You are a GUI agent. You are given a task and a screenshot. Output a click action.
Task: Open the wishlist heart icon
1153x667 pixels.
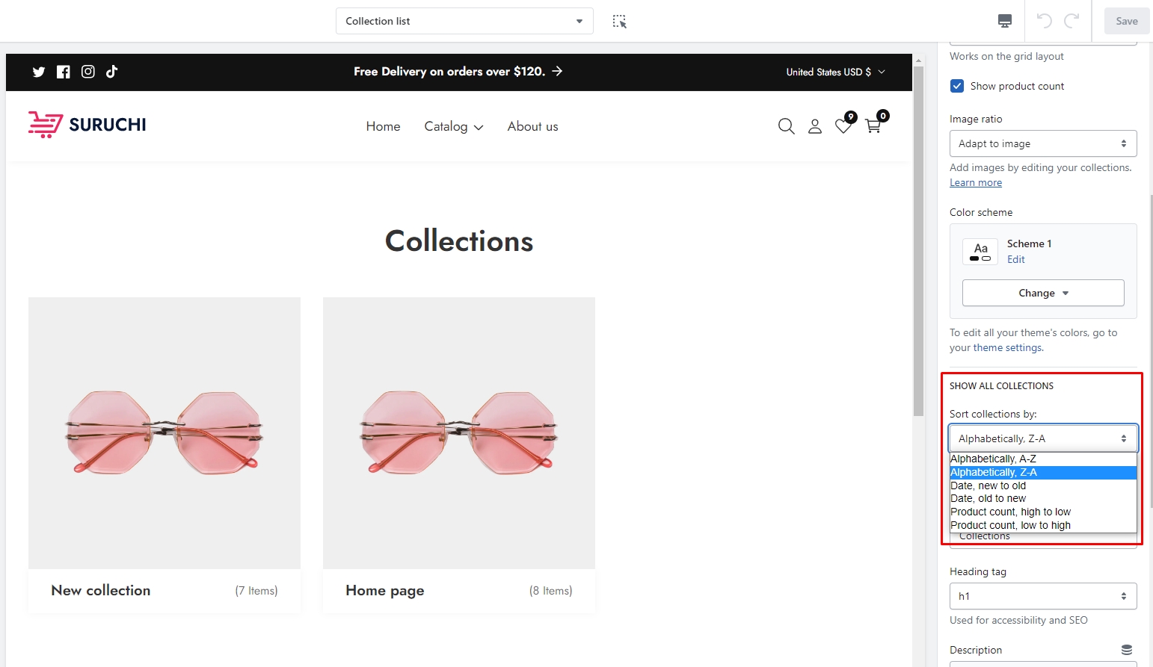(x=843, y=126)
